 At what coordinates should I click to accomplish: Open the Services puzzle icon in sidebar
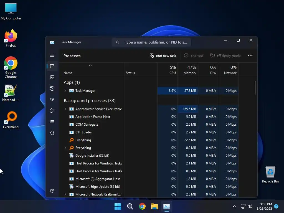52,133
